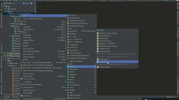
Task: Click the Java Class icon
Action: coord(68,16)
